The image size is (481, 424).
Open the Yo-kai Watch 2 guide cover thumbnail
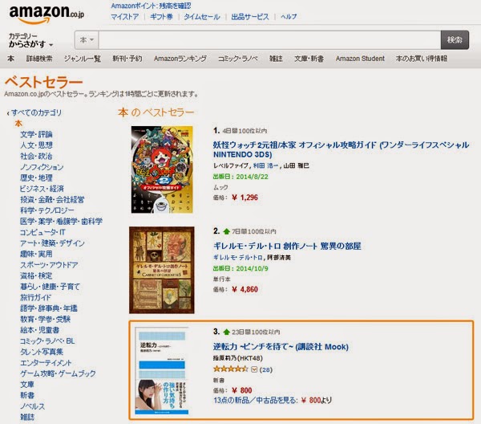(162, 169)
